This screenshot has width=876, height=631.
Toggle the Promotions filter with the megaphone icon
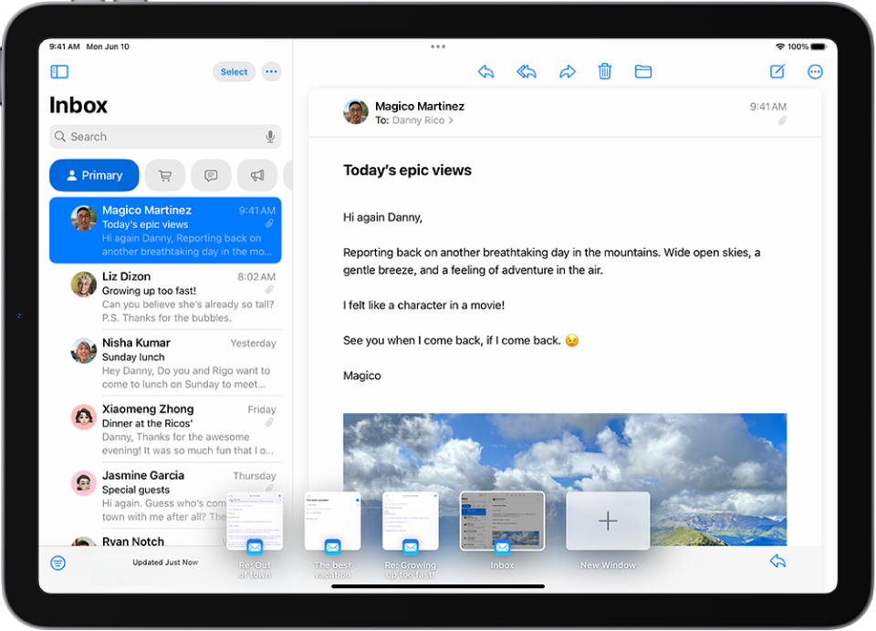(x=256, y=175)
